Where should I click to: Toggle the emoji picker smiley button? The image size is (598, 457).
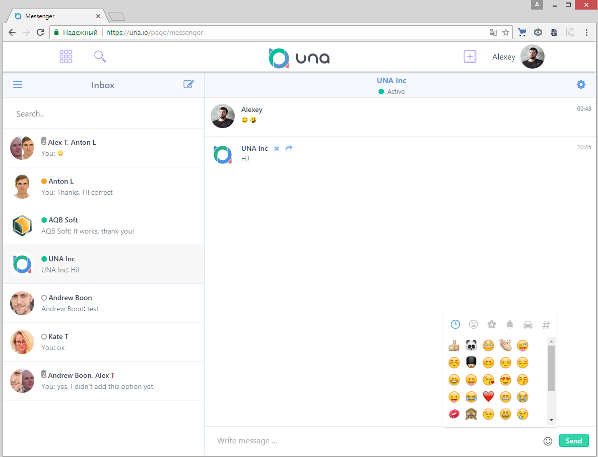tap(548, 441)
